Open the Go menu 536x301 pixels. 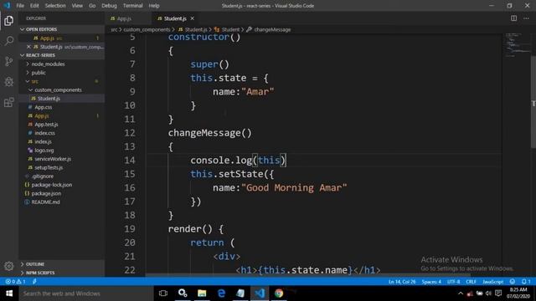tap(92, 6)
